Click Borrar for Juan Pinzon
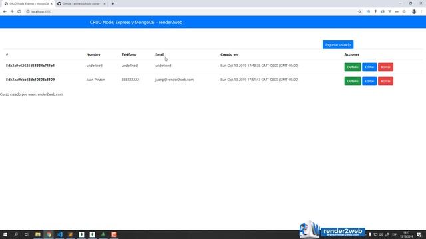The image size is (426, 239). [x=385, y=81]
